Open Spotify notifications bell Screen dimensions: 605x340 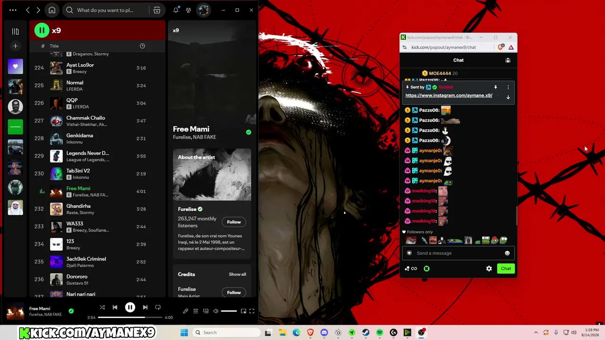coord(176,10)
